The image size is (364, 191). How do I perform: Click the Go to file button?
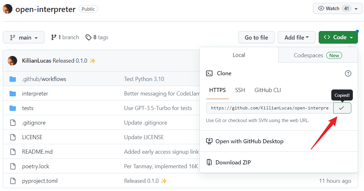pyautogui.click(x=256, y=37)
